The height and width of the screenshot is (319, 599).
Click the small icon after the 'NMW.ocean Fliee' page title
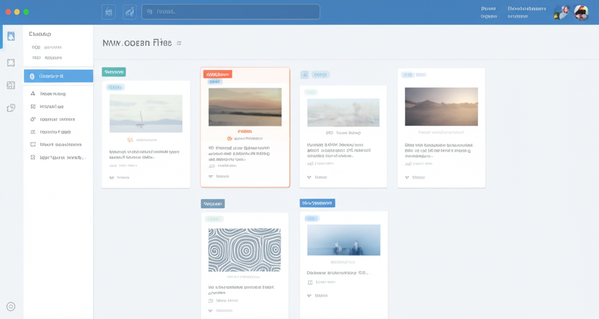click(x=179, y=43)
